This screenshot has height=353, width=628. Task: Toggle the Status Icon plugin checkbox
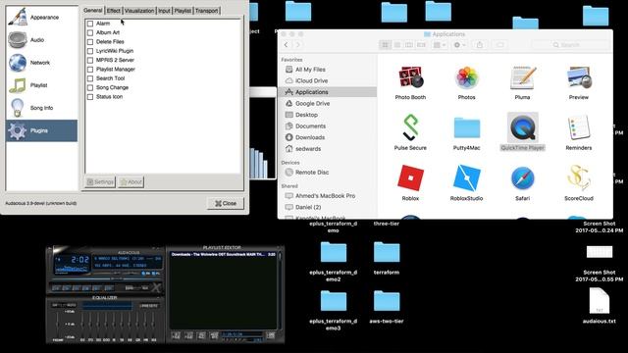pos(90,97)
